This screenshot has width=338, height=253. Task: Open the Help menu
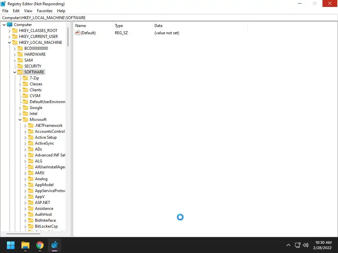61,11
